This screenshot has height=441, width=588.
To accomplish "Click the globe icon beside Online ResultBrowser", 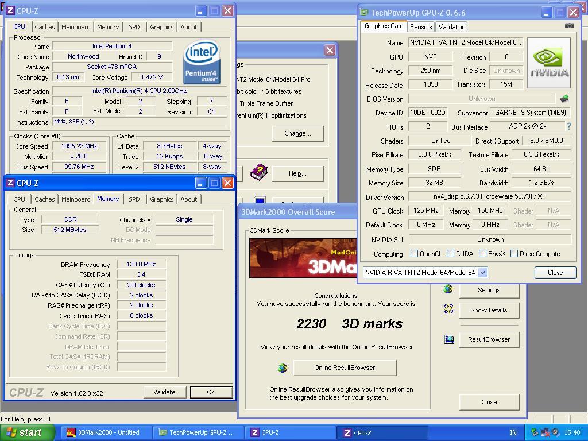I will 283,368.
